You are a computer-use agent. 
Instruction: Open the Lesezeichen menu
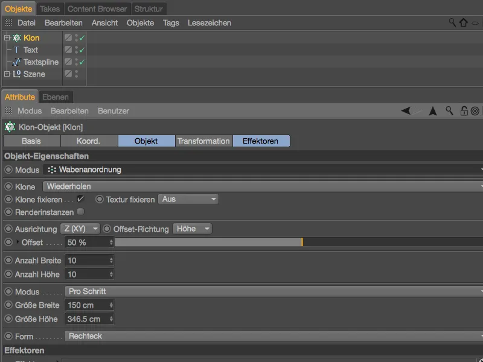[211, 22]
